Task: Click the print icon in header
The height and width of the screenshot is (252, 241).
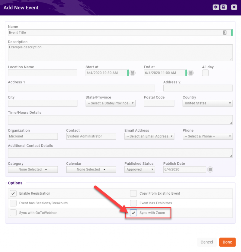Action: click(224, 7)
